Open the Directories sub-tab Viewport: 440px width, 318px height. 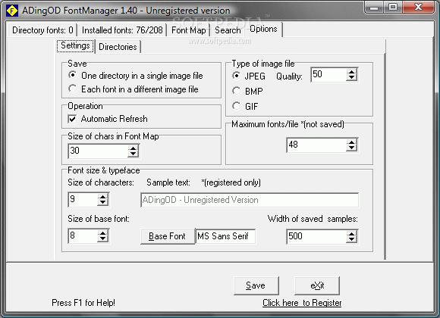(x=118, y=47)
